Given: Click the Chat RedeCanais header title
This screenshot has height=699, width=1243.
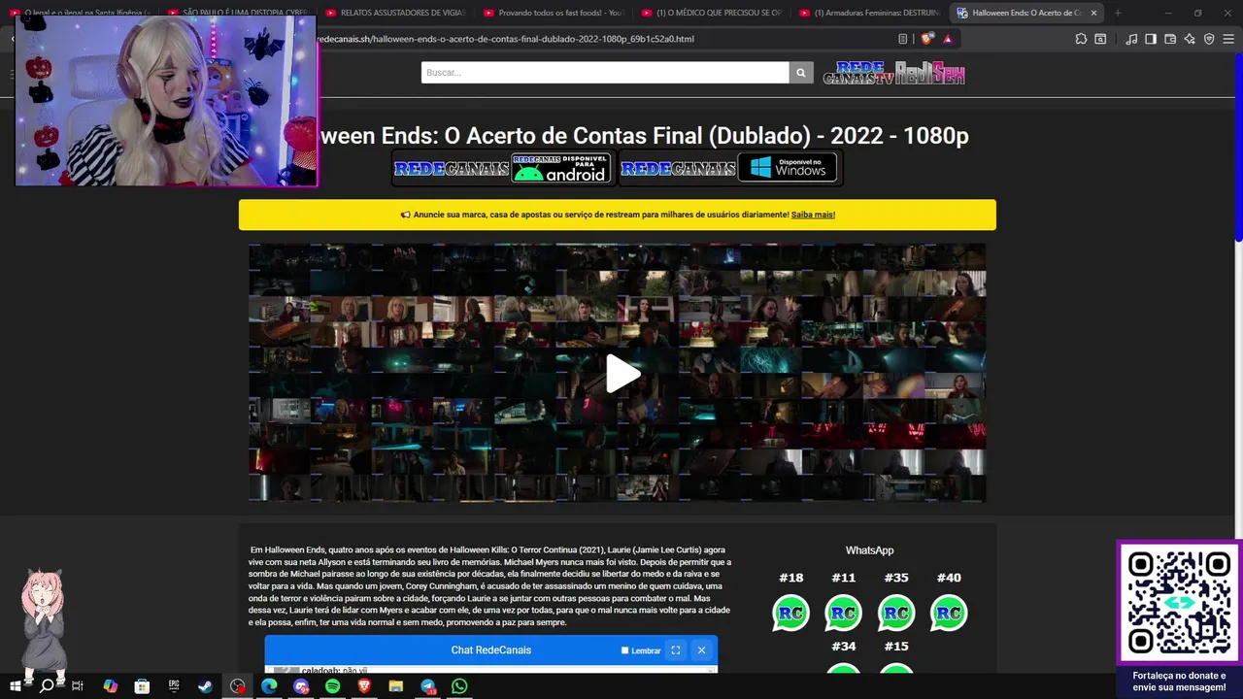Looking at the screenshot, I should [490, 650].
